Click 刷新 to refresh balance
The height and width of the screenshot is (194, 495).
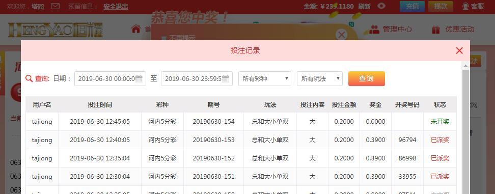pos(364,6)
